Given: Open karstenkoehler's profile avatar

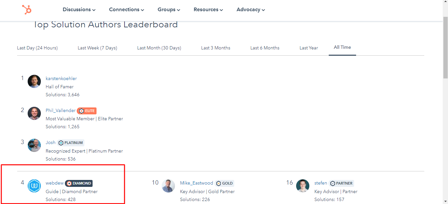Looking at the screenshot, I should (x=34, y=81).
